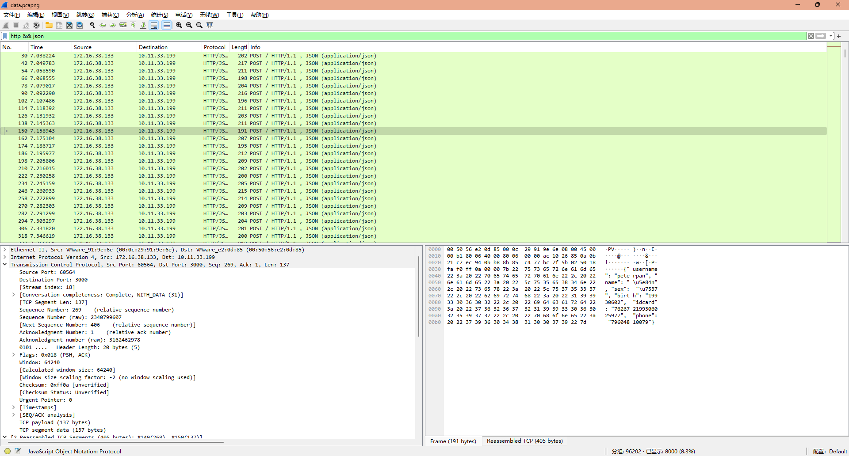Add a filter button with plus
The width and height of the screenshot is (849, 456).
(839, 36)
